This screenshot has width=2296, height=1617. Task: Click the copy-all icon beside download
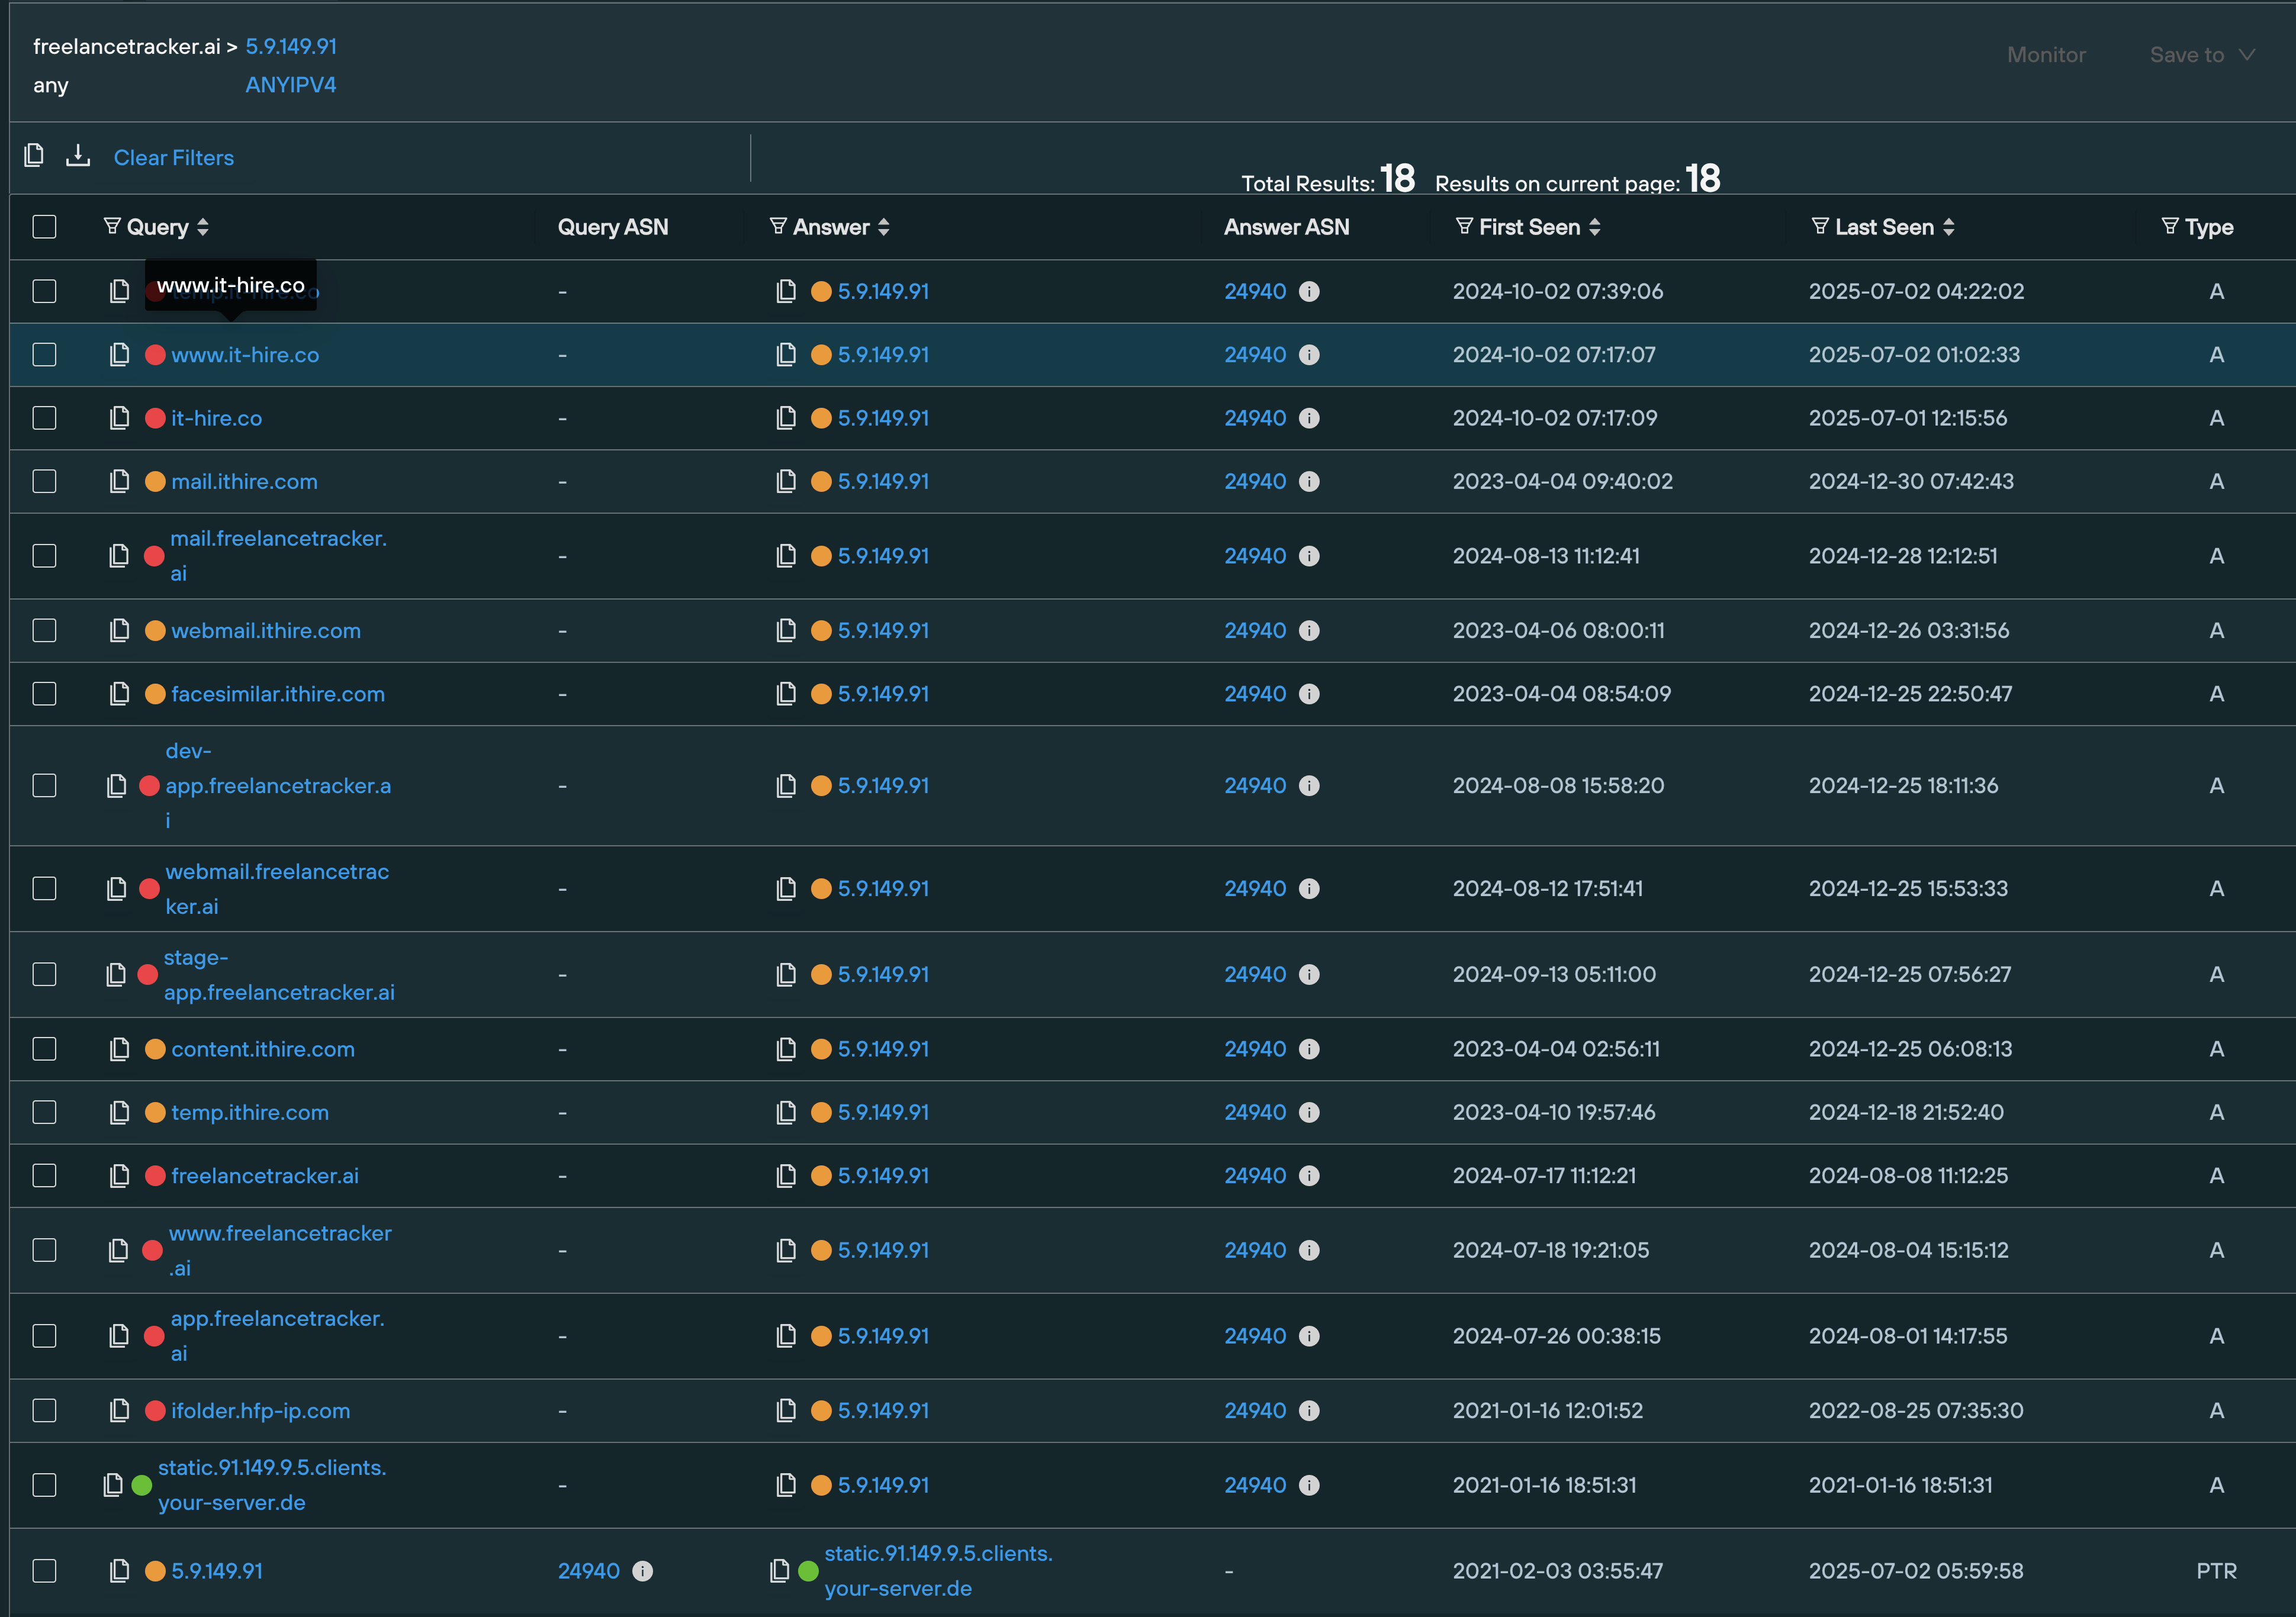[34, 156]
